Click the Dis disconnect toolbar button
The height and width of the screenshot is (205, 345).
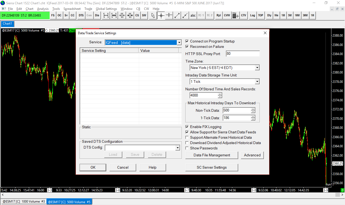pyautogui.click(x=97, y=16)
